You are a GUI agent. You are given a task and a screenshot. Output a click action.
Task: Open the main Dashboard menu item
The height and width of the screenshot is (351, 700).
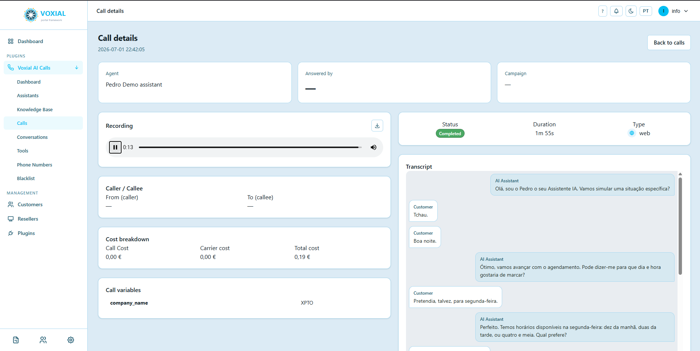(x=43, y=41)
